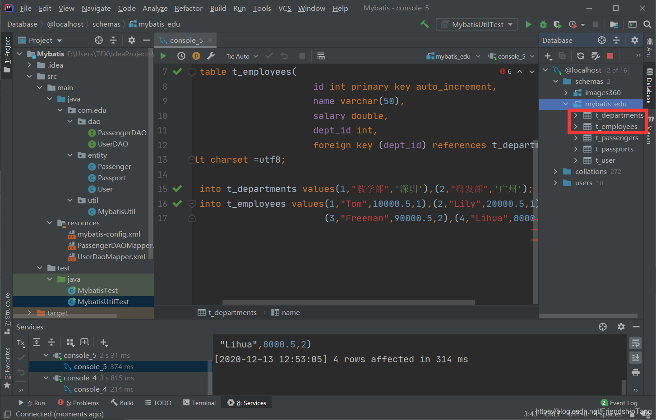Screen dimensions: 656x420
Task: Open the 6: Problems tool window
Action: coord(78,403)
